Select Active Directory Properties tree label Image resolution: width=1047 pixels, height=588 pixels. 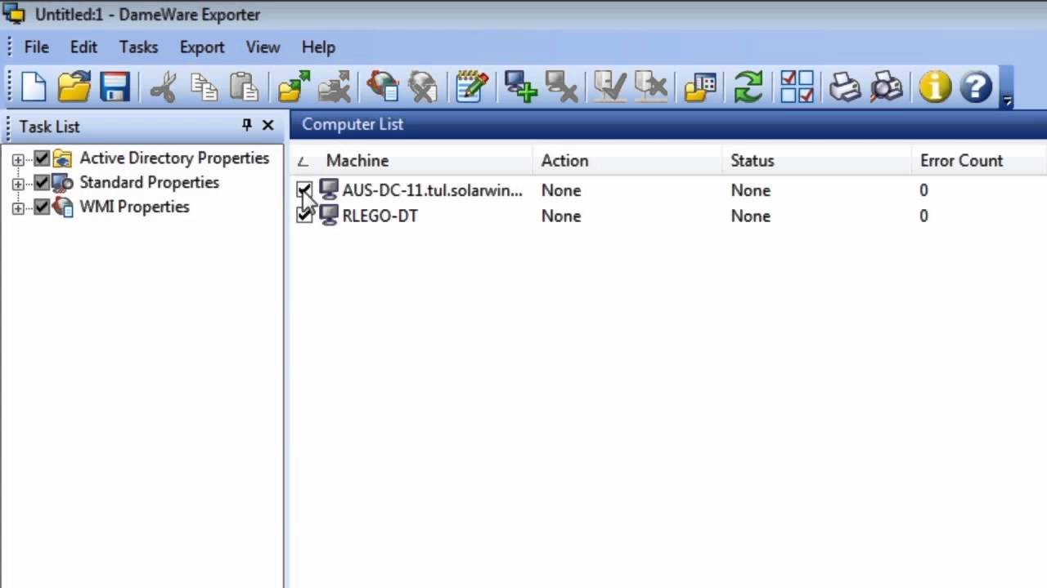174,158
